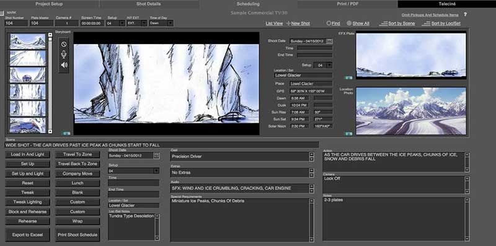Click Sort by Loc/Set

tap(446, 24)
